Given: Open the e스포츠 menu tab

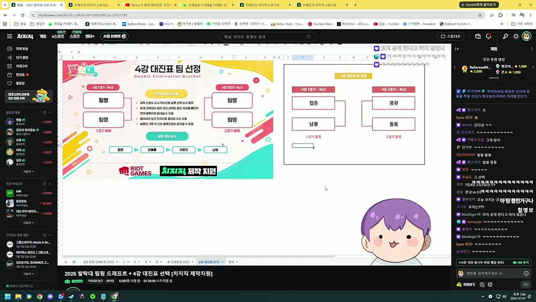Looking at the screenshot, I should (58, 36).
